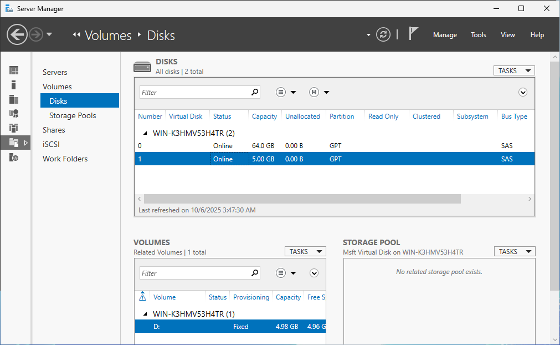The image size is (560, 345).
Task: Click the Volumes breadcrumb in header
Action: 108,35
